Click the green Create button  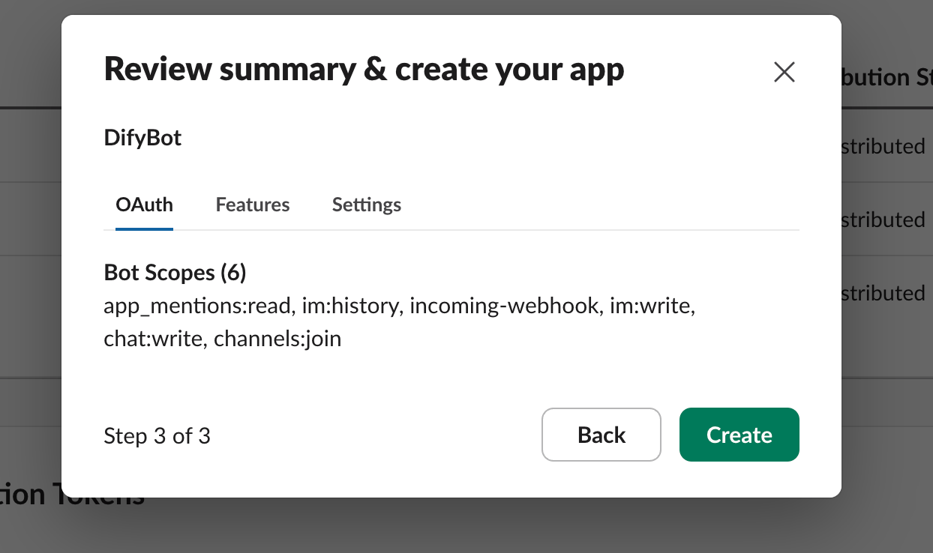pyautogui.click(x=739, y=435)
